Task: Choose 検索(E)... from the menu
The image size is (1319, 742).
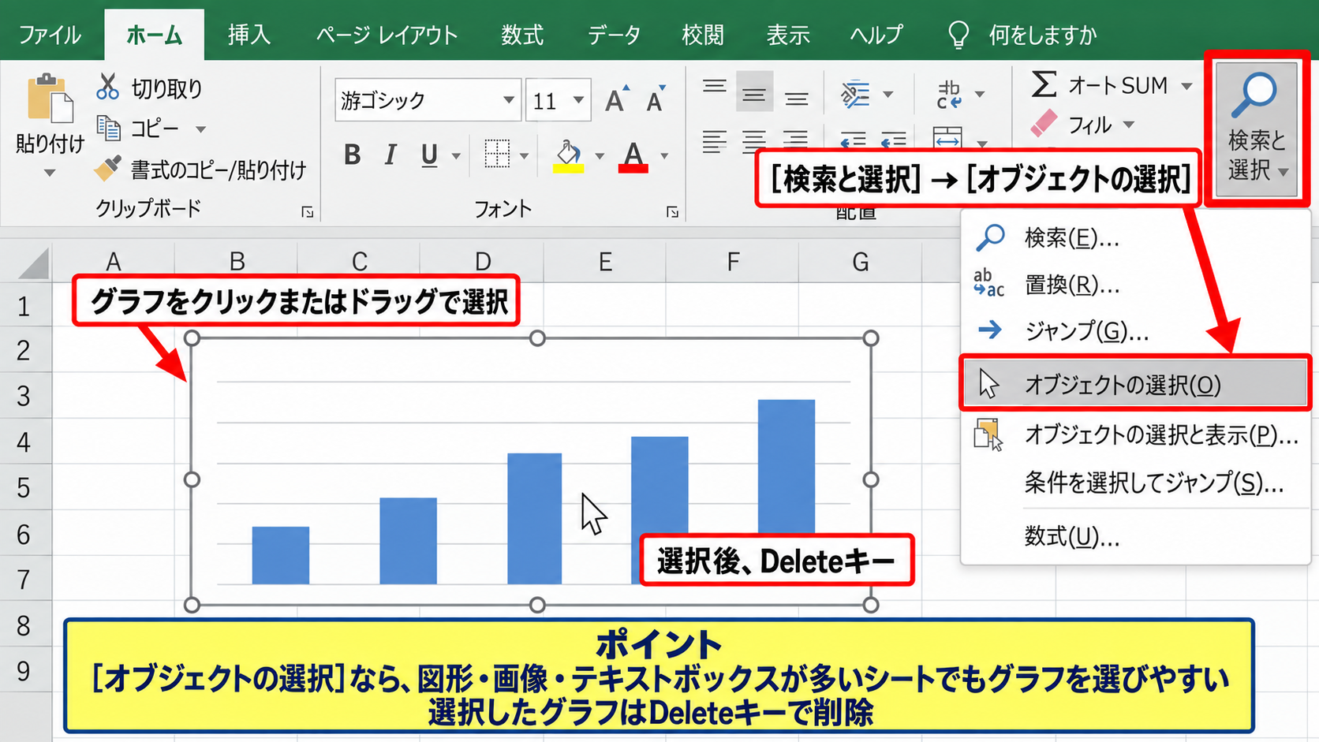Action: coord(1135,237)
